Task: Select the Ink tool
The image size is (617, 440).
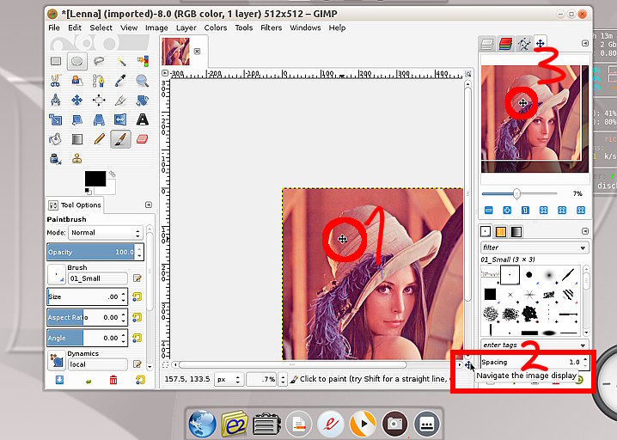Action: click(56, 159)
